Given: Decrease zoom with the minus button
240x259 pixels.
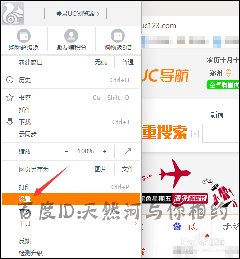Looking at the screenshot, I should point(66,151).
